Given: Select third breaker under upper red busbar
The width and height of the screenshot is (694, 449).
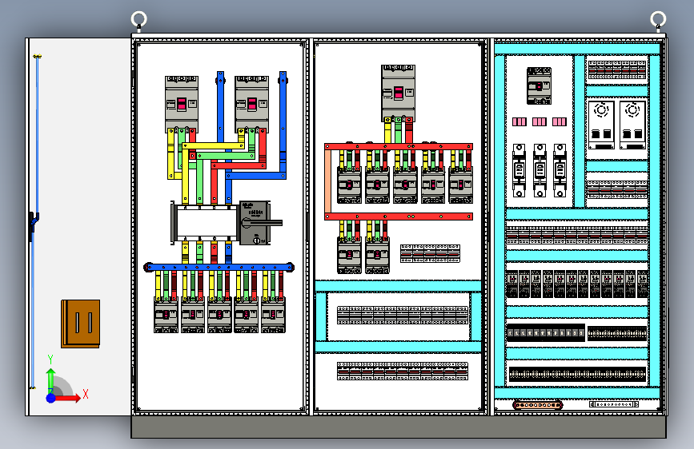Looking at the screenshot, I should tap(405, 185).
